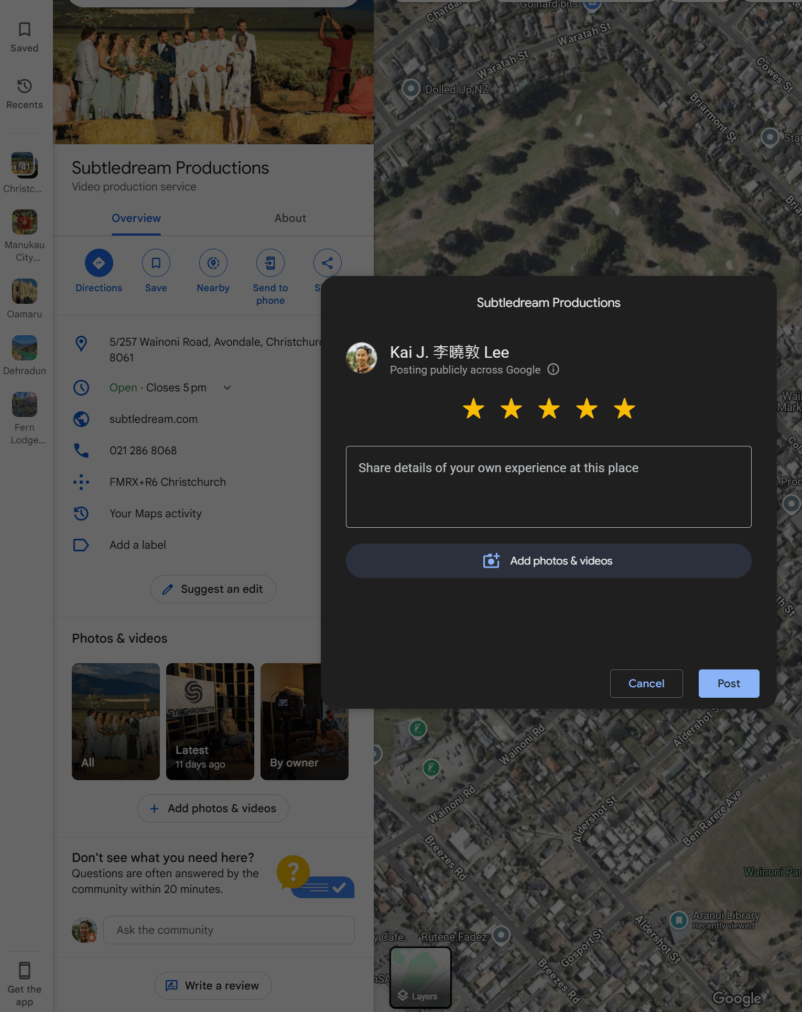
Task: Click the Write a review button
Action: tap(213, 986)
